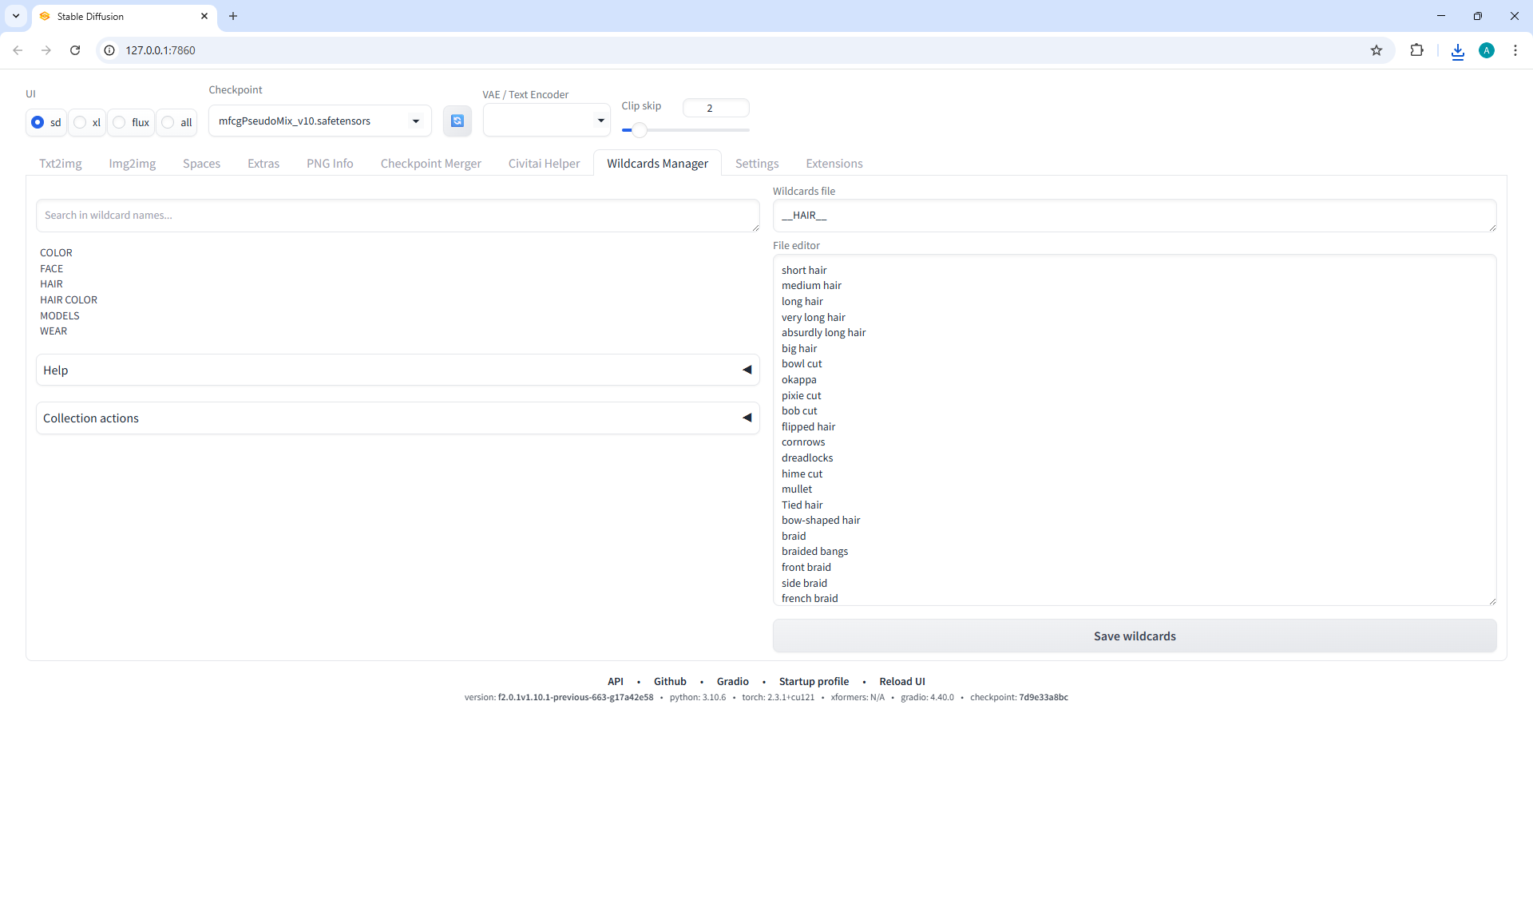Open the Checkpoint dropdown
Screen dimensions: 1533x919
tap(319, 121)
